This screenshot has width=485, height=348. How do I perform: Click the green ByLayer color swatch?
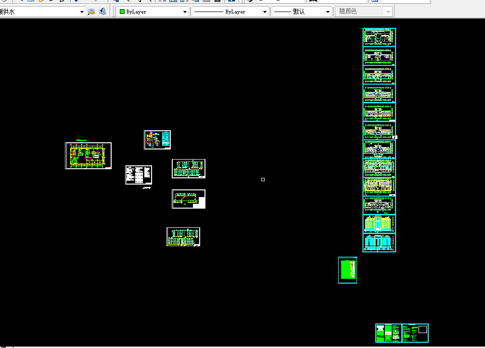(122, 12)
